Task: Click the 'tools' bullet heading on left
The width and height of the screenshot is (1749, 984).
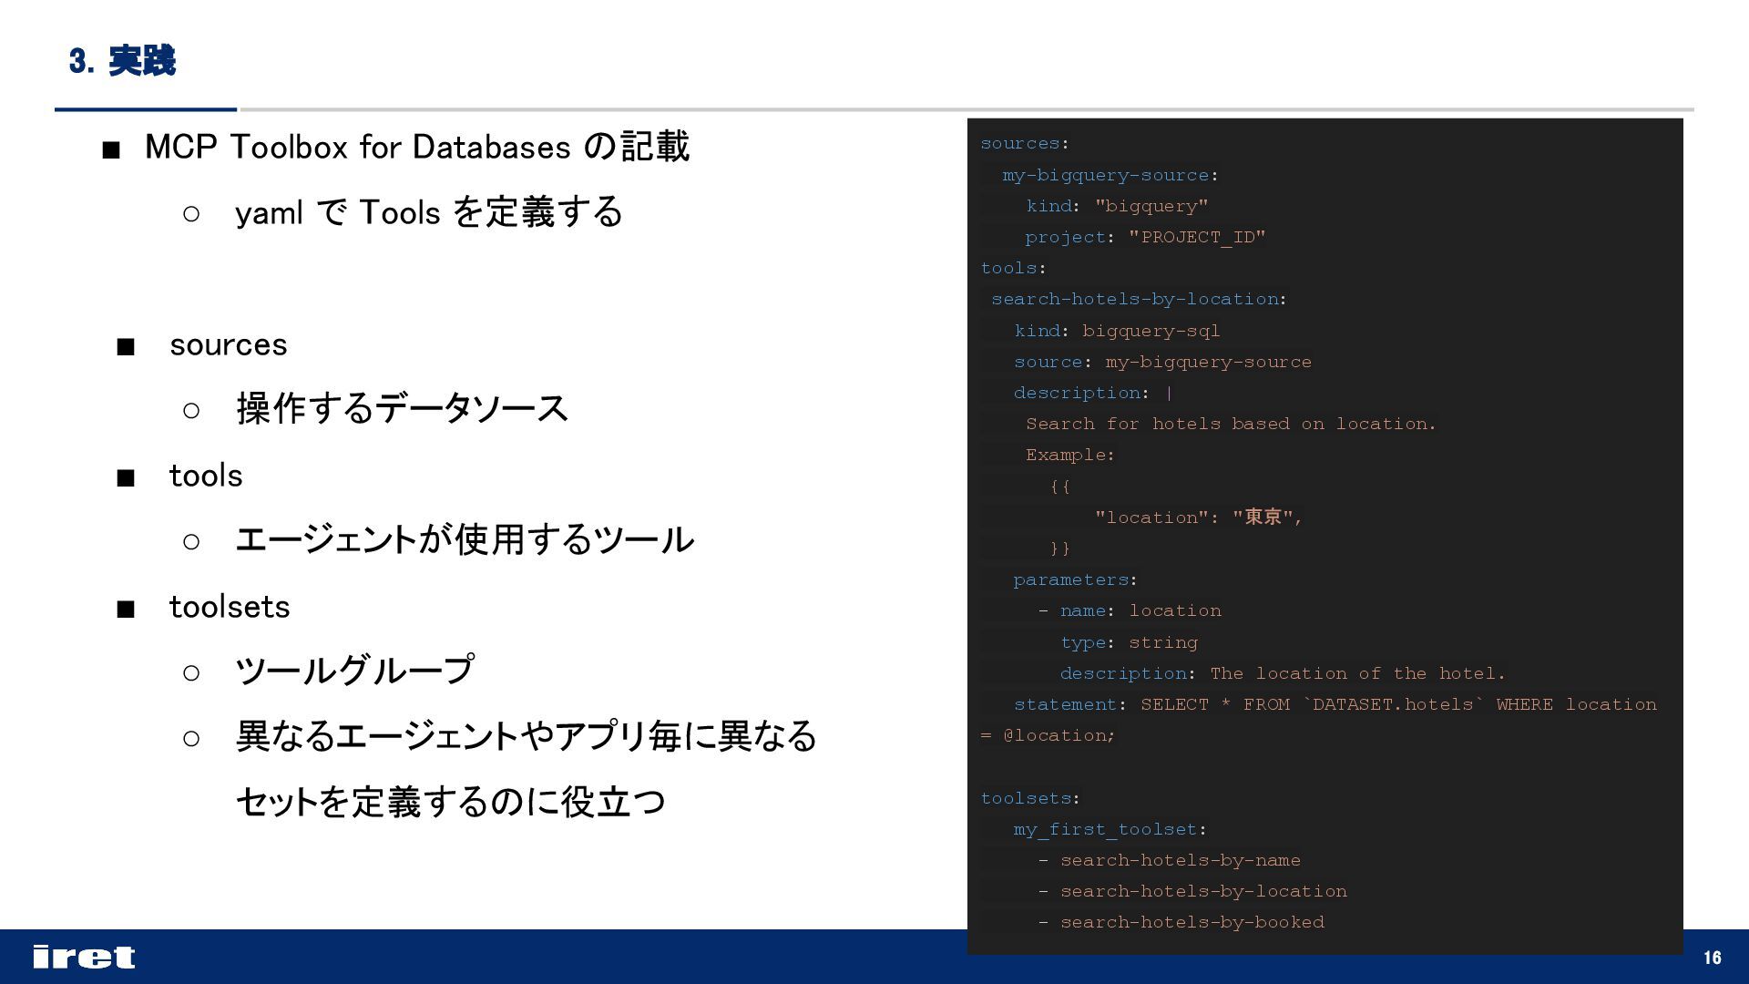Action: coord(206,476)
